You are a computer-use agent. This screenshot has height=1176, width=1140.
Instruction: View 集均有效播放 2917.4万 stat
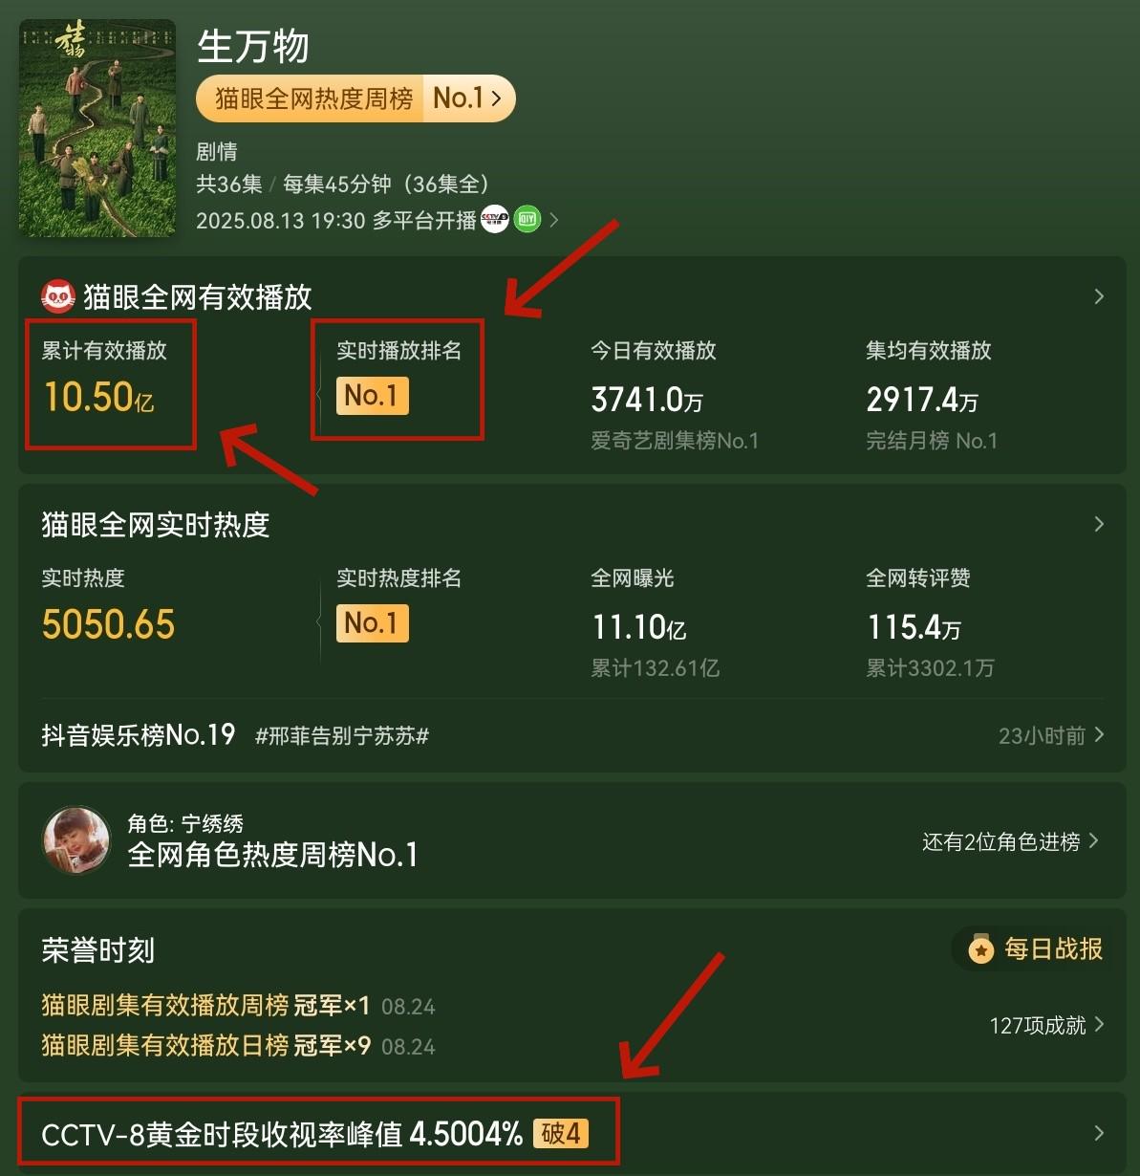click(x=922, y=400)
